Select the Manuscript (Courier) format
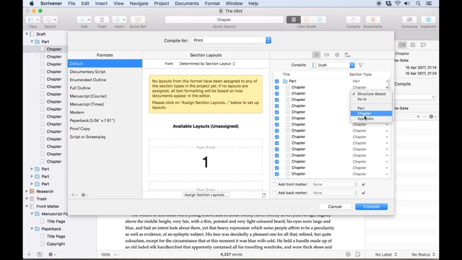The width and height of the screenshot is (462, 260). (105, 96)
